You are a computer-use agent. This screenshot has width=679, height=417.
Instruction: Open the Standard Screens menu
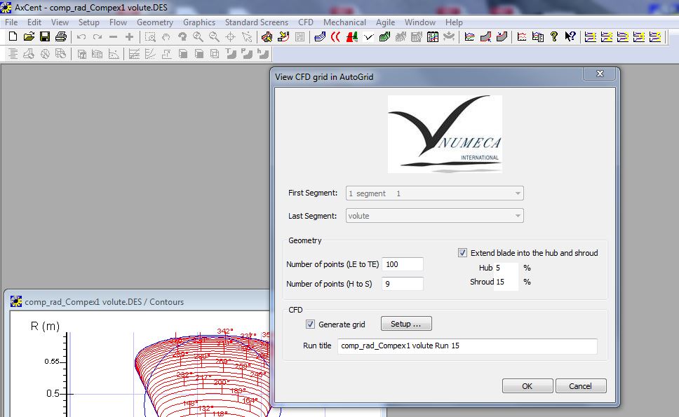tap(256, 22)
